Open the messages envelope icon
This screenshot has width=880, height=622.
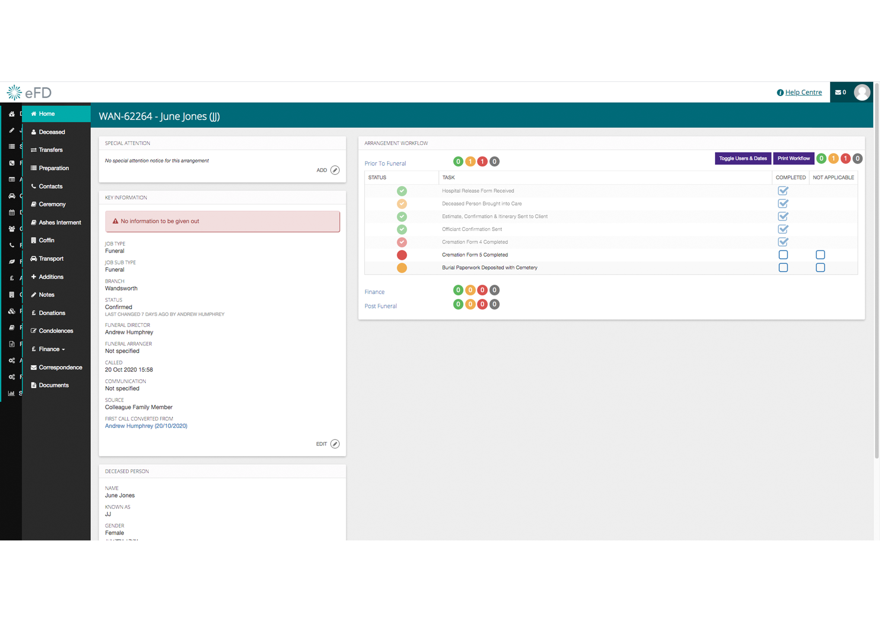tap(838, 92)
